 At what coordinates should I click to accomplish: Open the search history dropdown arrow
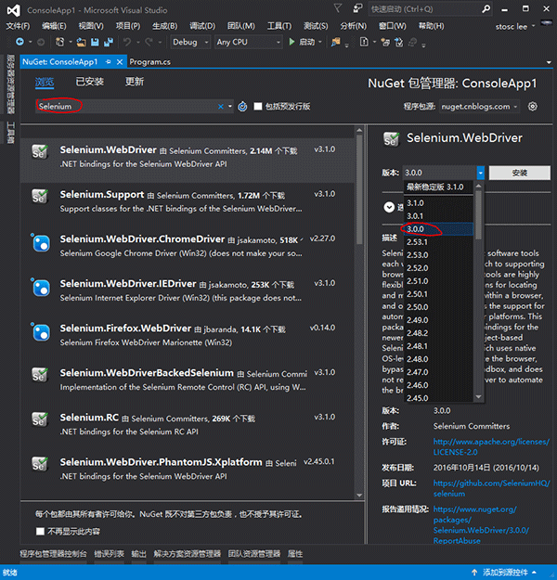point(230,107)
